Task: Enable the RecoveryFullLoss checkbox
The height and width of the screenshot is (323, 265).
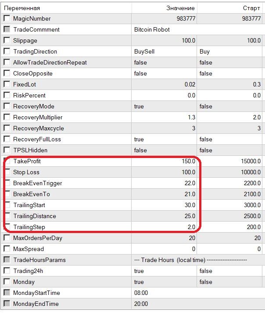Action: click(7, 139)
